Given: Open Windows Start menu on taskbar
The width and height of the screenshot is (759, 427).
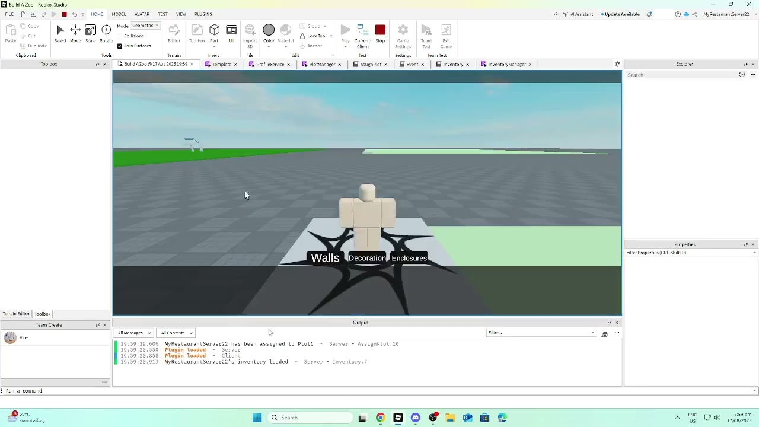Looking at the screenshot, I should pos(257,418).
